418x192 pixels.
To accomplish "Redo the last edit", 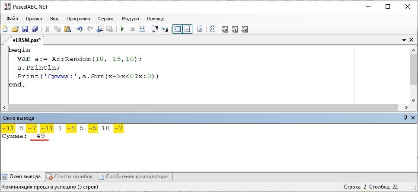I will point(90,29).
